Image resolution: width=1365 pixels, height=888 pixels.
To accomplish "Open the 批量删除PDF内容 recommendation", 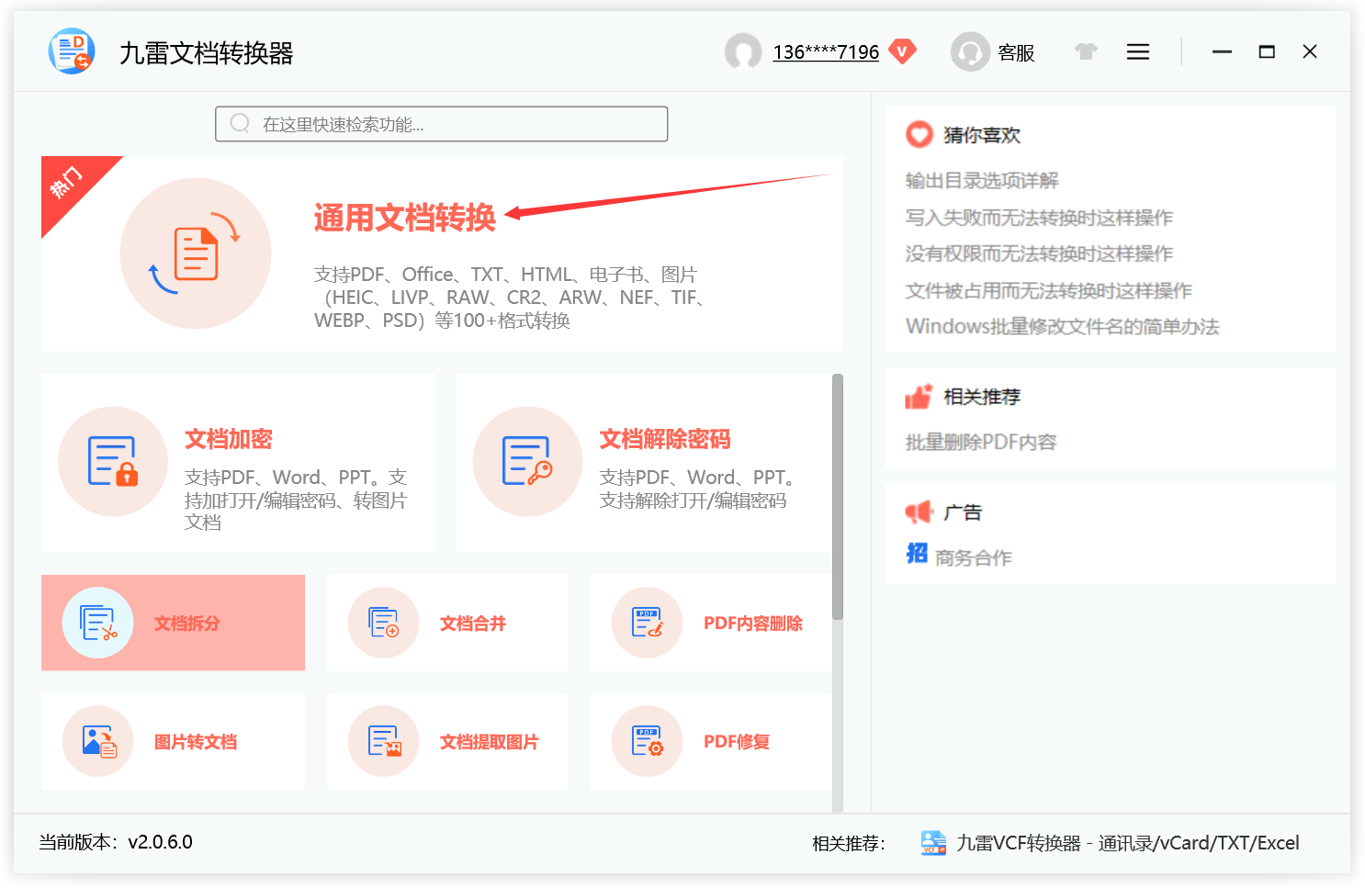I will [981, 443].
